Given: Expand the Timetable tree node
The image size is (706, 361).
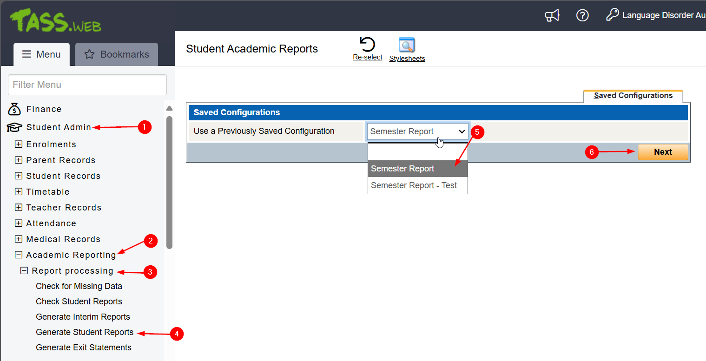Looking at the screenshot, I should click(x=19, y=192).
